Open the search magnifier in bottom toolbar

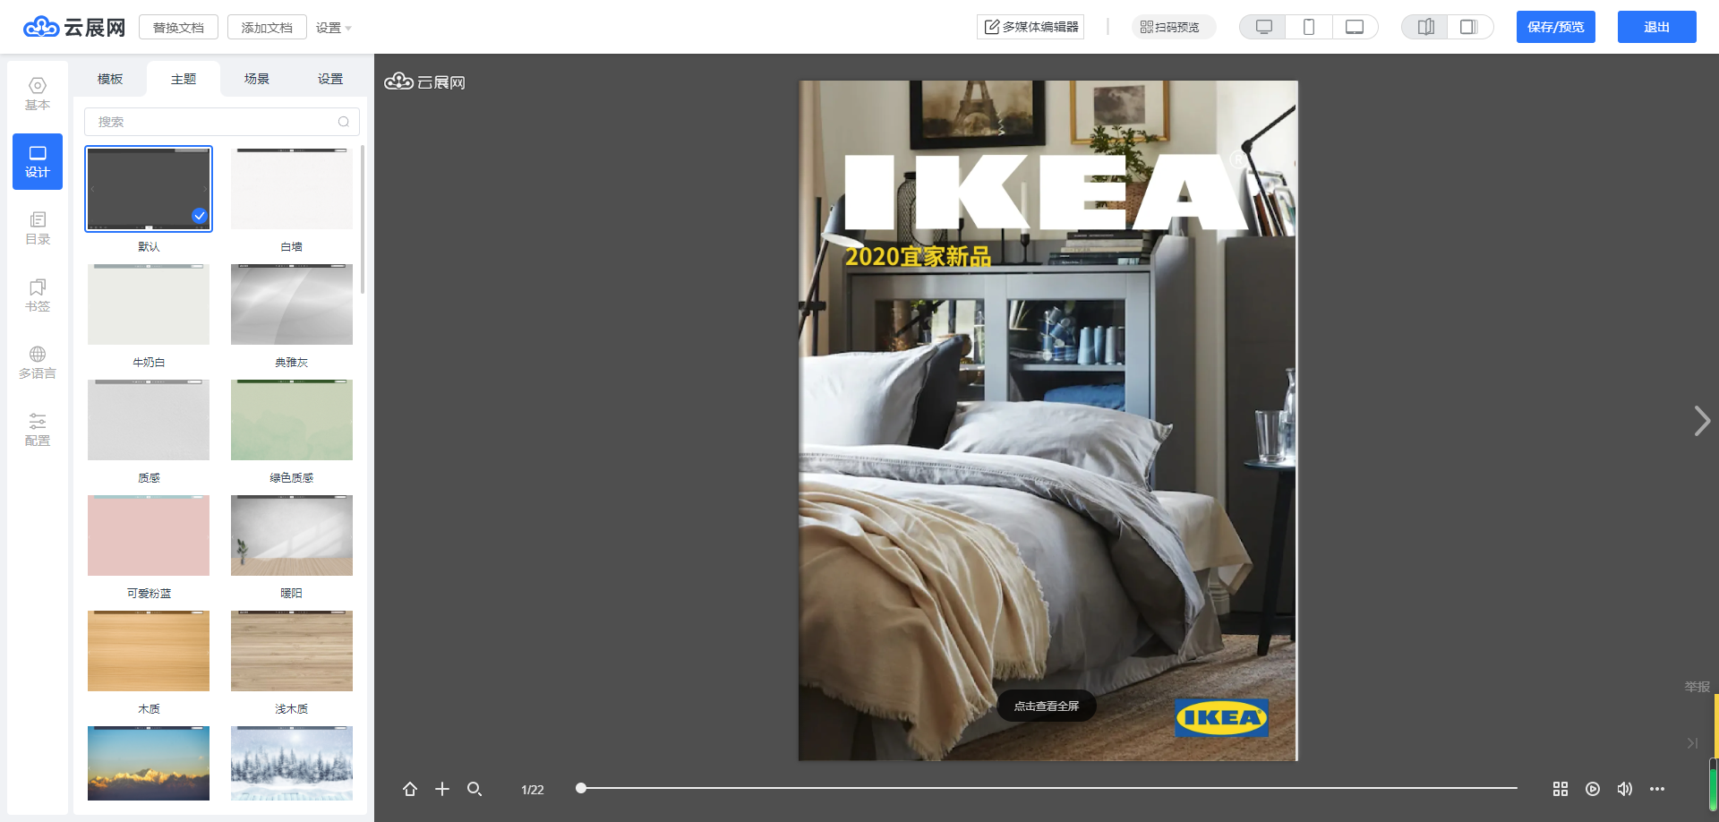475,789
